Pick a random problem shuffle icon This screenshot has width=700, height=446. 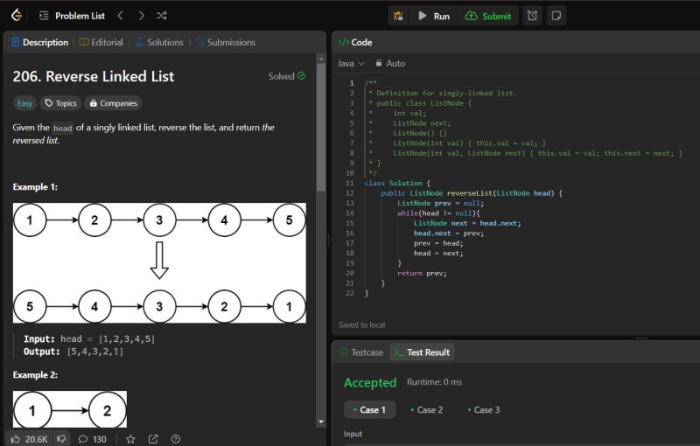(162, 16)
